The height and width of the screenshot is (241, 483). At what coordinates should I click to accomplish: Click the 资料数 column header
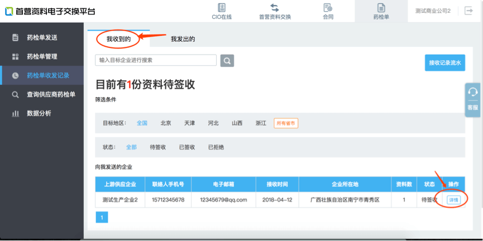[x=404, y=184]
